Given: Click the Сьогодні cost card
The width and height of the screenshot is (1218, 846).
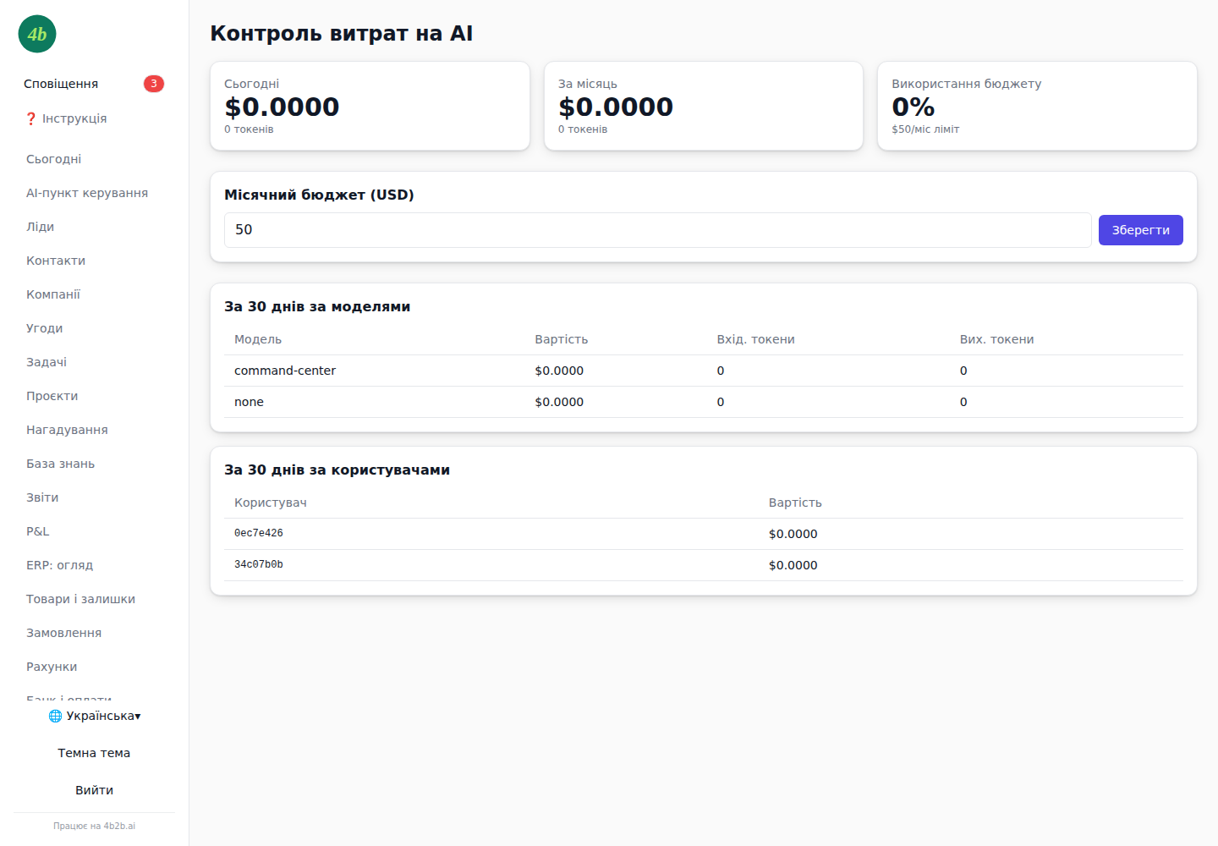Looking at the screenshot, I should (x=370, y=106).
